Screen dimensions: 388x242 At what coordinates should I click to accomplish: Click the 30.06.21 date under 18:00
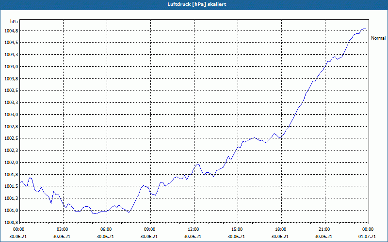pyautogui.click(x=280, y=237)
